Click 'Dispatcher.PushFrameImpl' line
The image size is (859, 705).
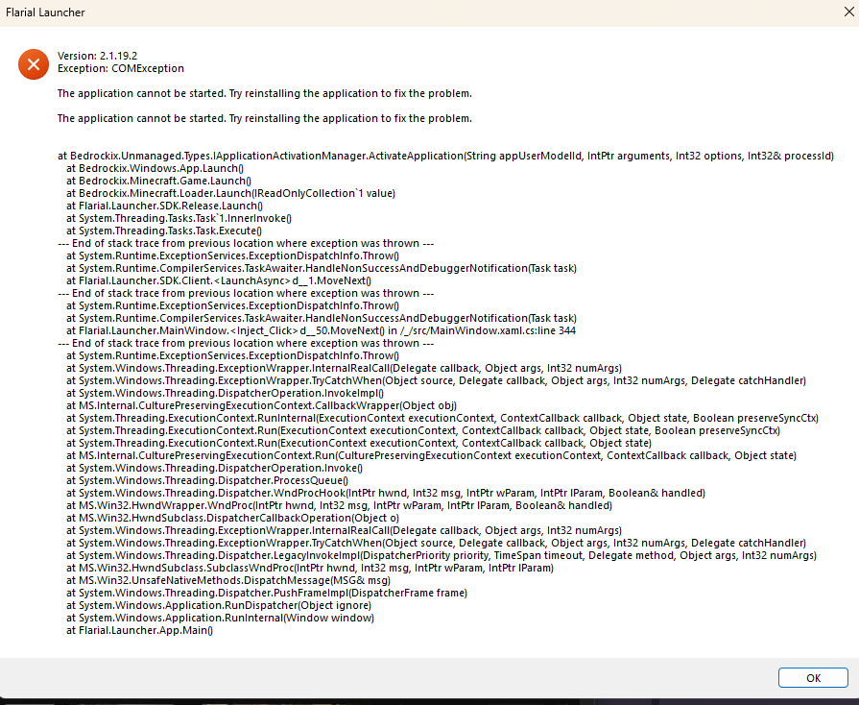pos(267,594)
